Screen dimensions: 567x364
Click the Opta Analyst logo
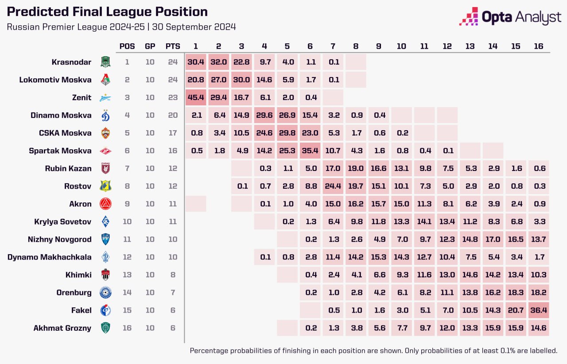[510, 17]
